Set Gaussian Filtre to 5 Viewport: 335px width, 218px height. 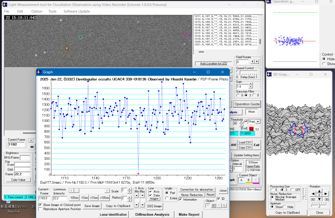255,95
